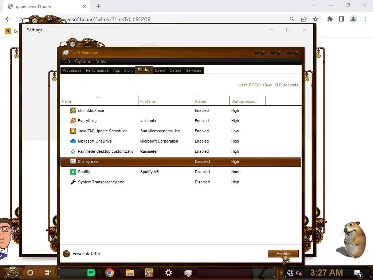Image resolution: width=373 pixels, height=280 pixels.
Task: Click Chrome share page icon
Action: coord(304,19)
